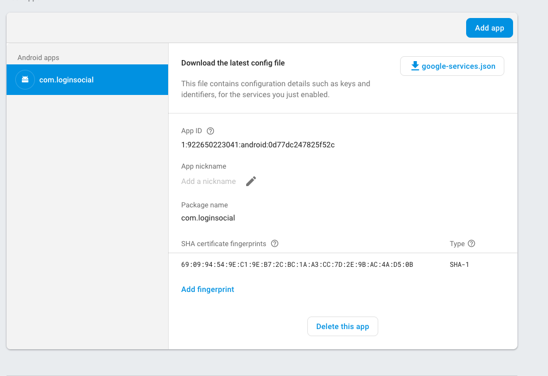Viewport: 548px width, 376px height.
Task: Download the google-services.json config file
Action: coord(452,66)
